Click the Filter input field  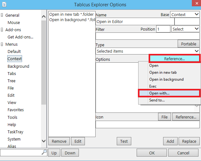[148, 36]
